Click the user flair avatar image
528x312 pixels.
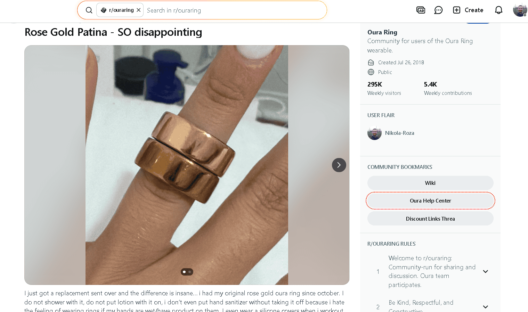pyautogui.click(x=374, y=133)
